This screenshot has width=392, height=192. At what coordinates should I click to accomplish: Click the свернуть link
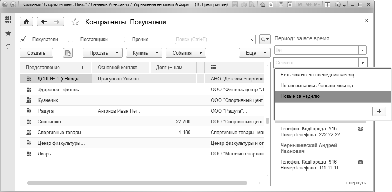coord(356,183)
